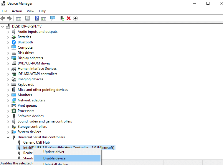Image resolution: width=223 pixels, height=165 pixels.
Task: Select the Storage controllers icon
Action: tap(14, 127)
